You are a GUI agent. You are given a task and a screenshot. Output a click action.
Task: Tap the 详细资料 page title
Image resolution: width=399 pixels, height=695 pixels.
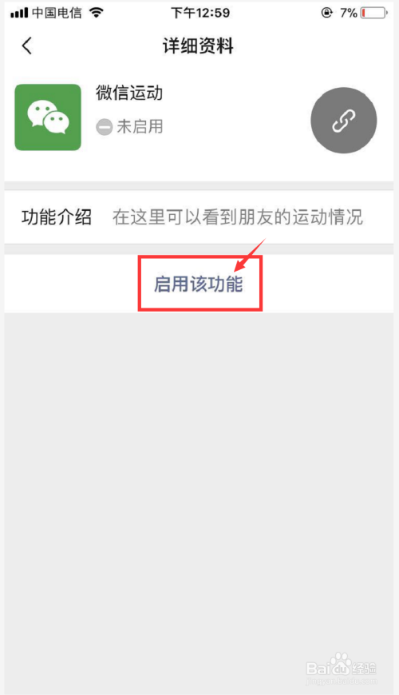point(199,46)
